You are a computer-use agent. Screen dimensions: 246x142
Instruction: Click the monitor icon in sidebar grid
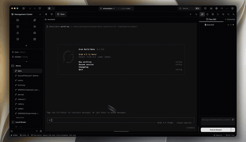18,39
